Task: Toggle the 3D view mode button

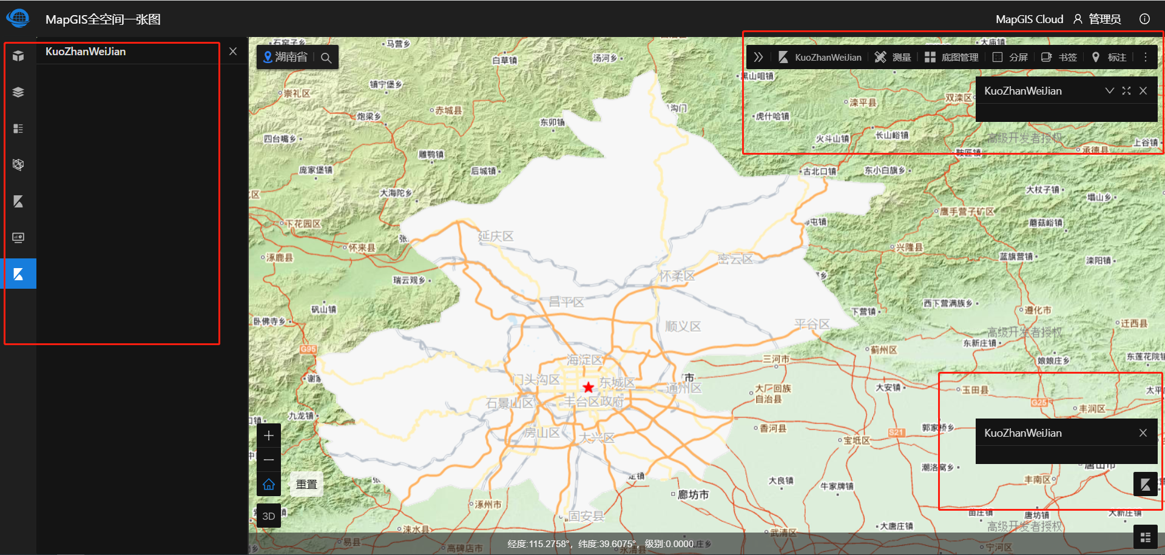Action: [269, 516]
